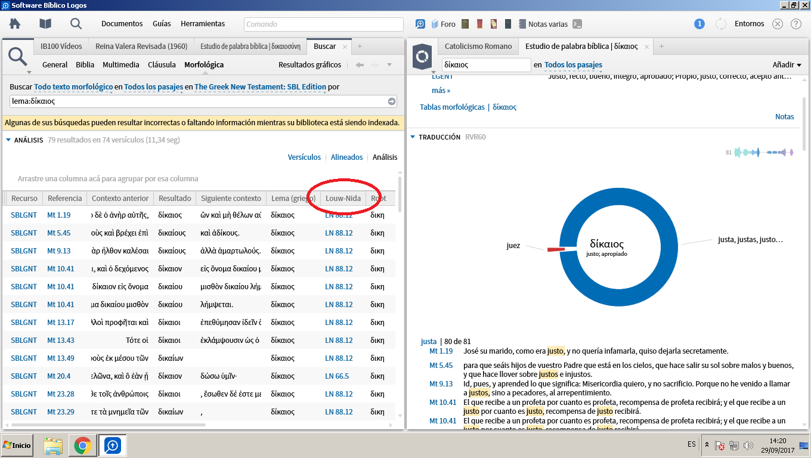Switch to the Reina Valera Revisada (1960) tab
The image size is (811, 458).
click(141, 46)
